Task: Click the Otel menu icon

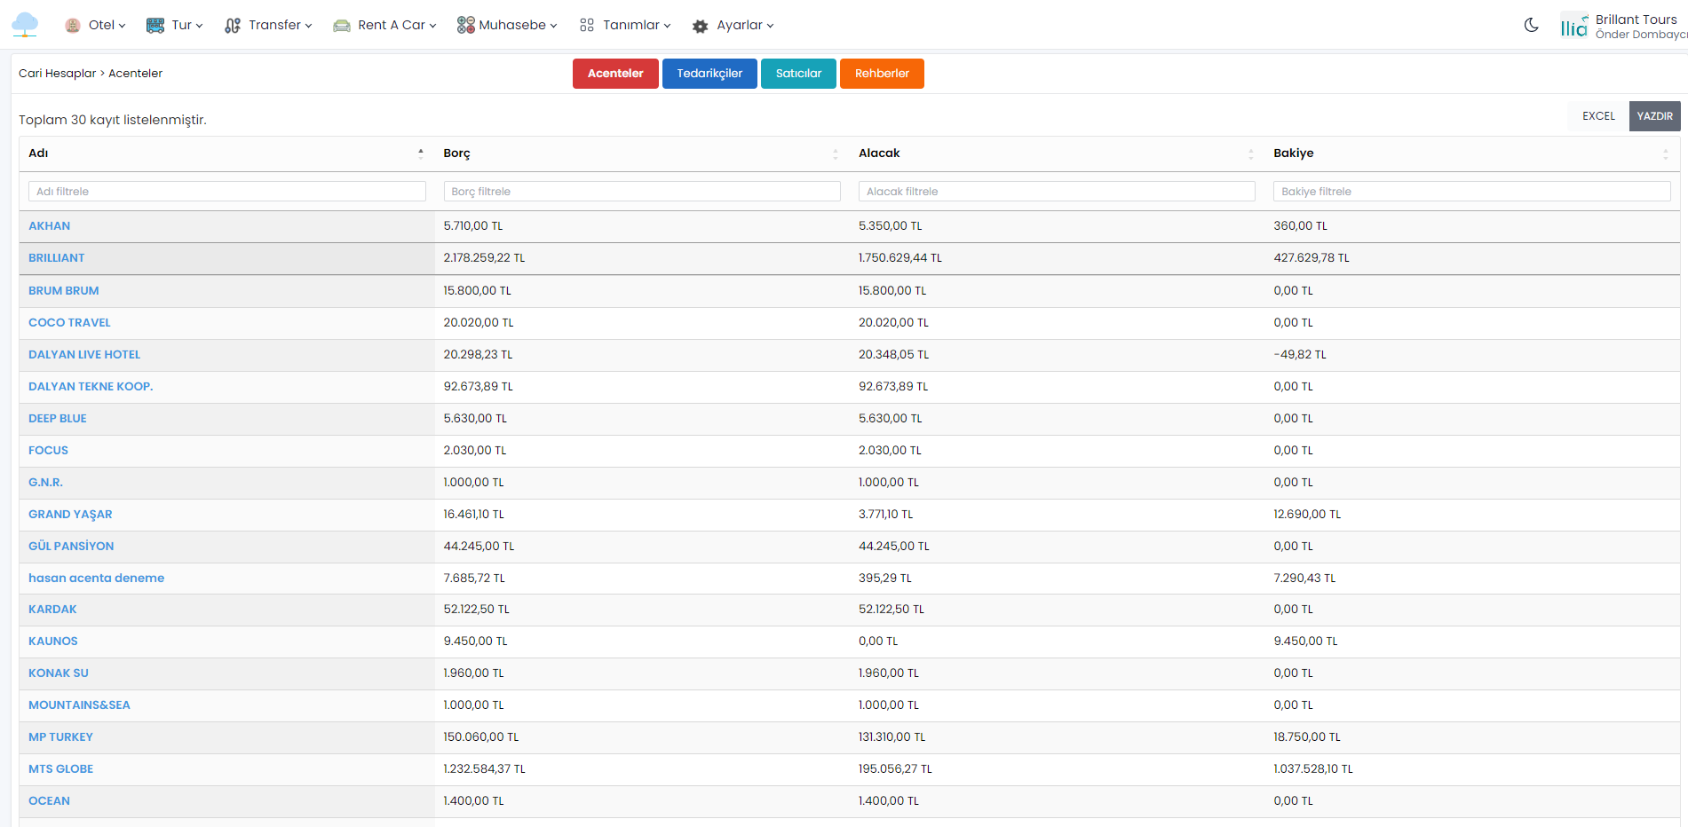Action: [73, 26]
